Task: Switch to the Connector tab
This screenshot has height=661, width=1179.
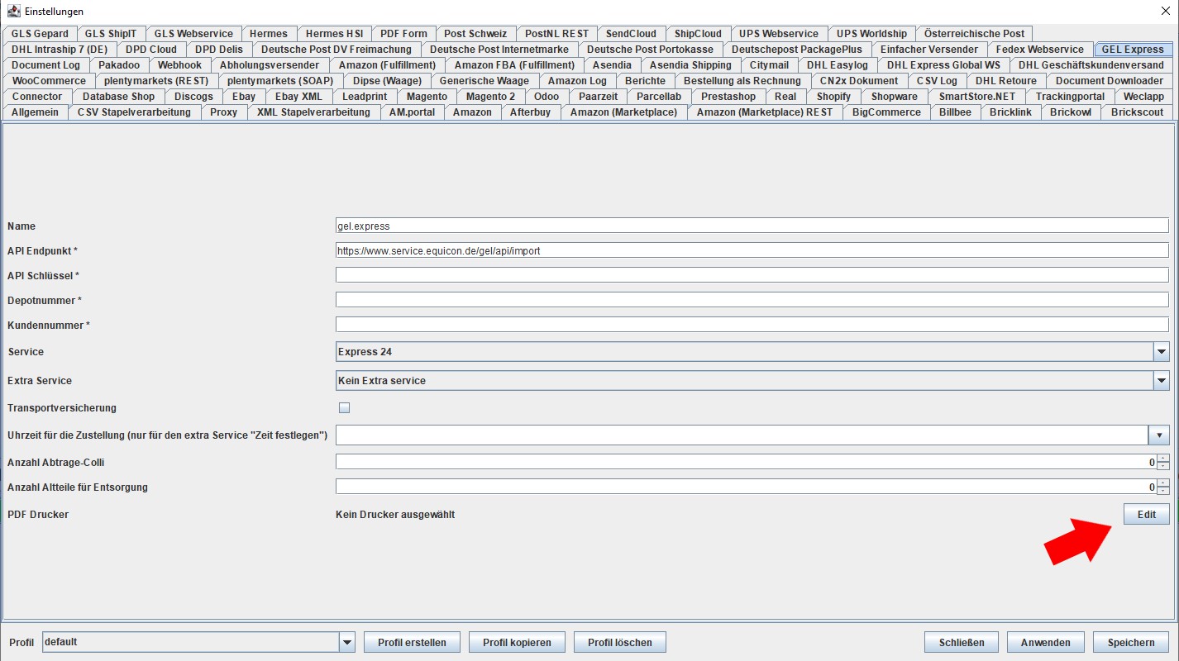Action: tap(37, 97)
